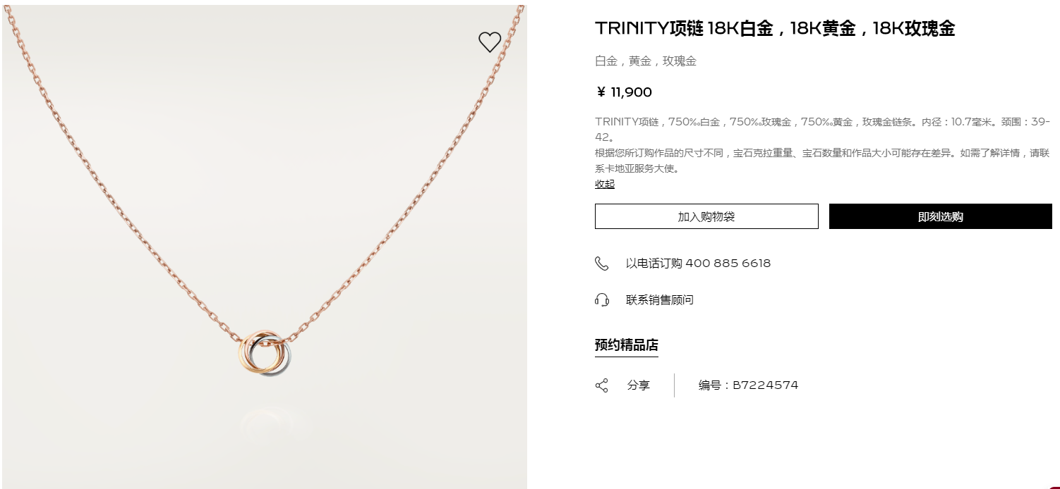
Task: Select 以电话订购 400 885 6618
Action: 698,264
